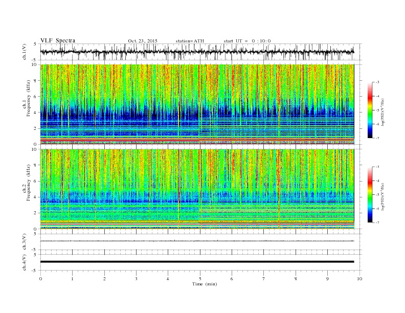Click the ch.3 voltage waveform trace

click(x=197, y=241)
